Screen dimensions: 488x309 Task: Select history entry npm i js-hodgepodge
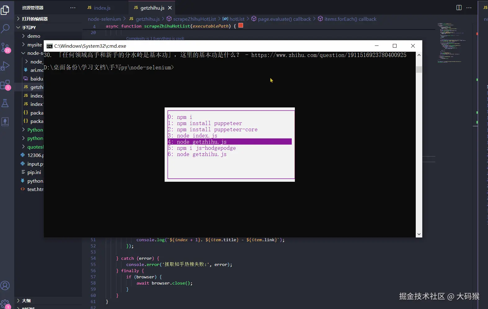coord(229,148)
